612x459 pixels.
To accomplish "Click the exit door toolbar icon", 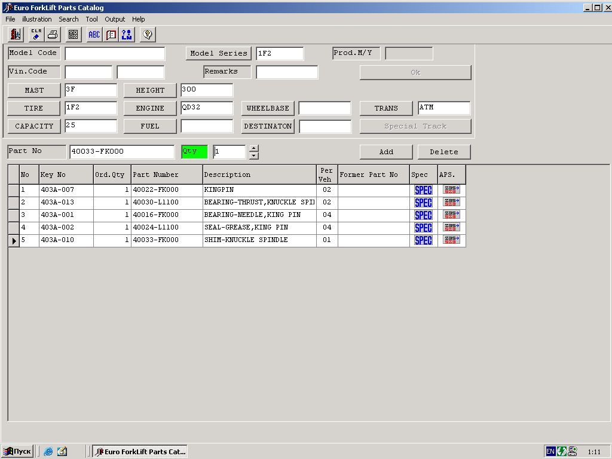I will point(16,35).
